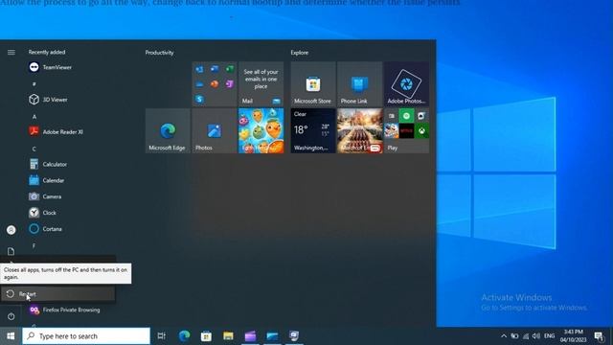Click the # index header
Screen dimensions: 613x345
34,84
